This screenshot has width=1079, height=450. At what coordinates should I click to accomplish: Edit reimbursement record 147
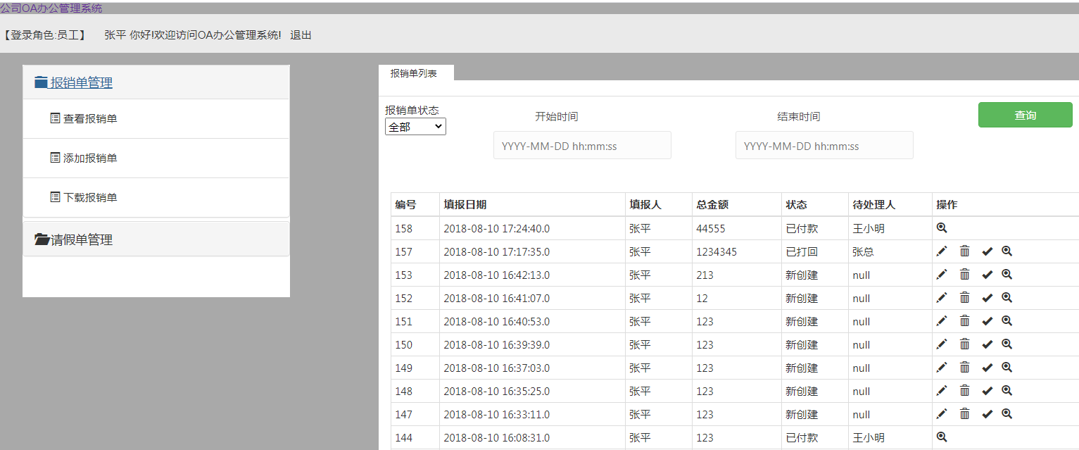pos(942,414)
